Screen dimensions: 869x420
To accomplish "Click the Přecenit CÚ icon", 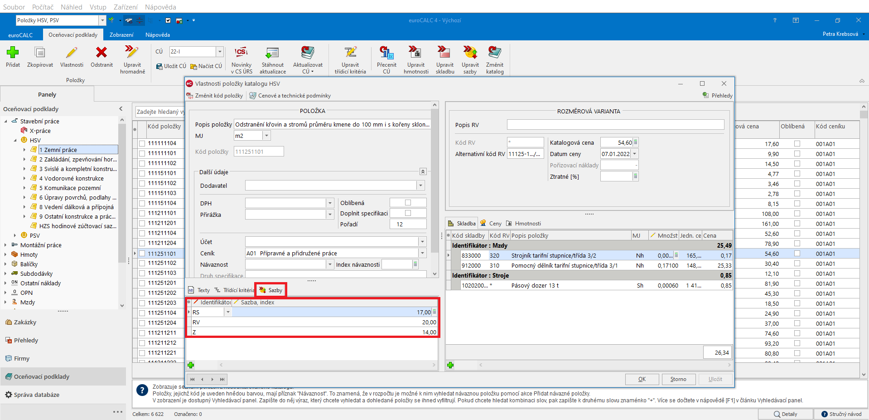I will [x=386, y=53].
